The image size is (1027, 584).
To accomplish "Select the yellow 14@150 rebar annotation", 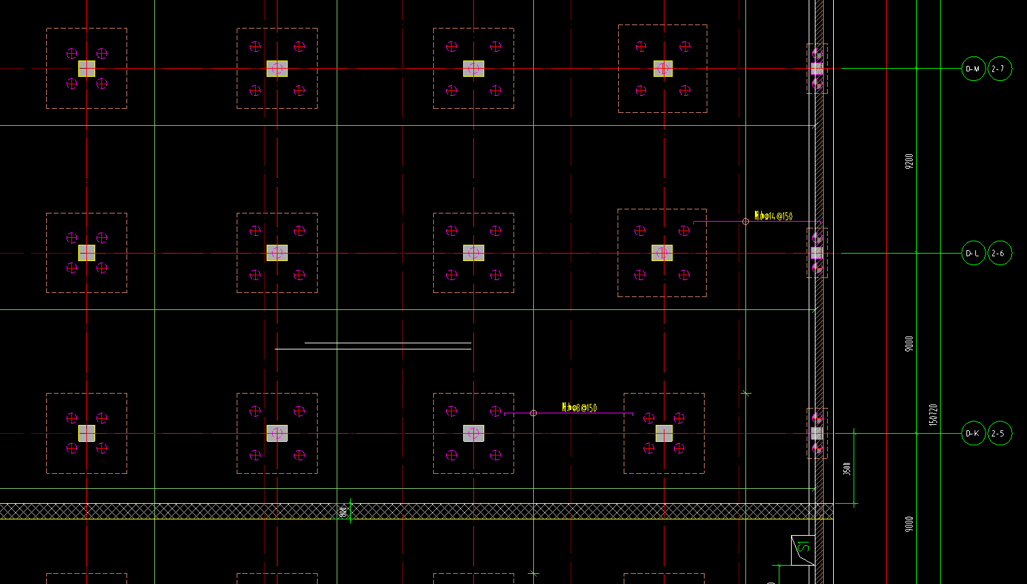I will [774, 216].
